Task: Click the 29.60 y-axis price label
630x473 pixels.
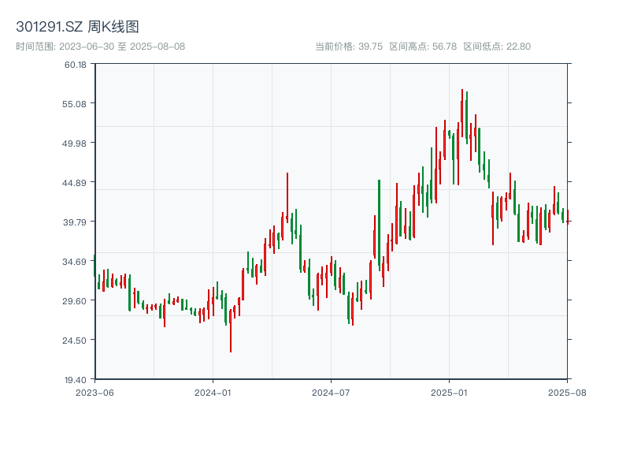Action: [76, 300]
